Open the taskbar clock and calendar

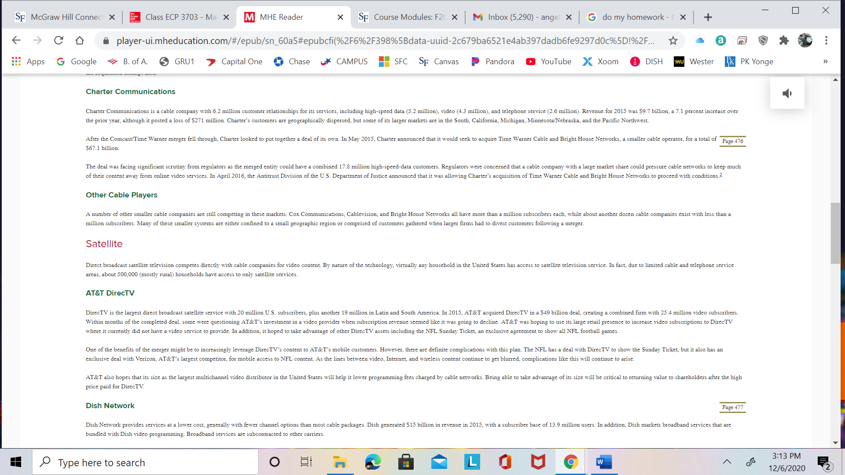[787, 462]
